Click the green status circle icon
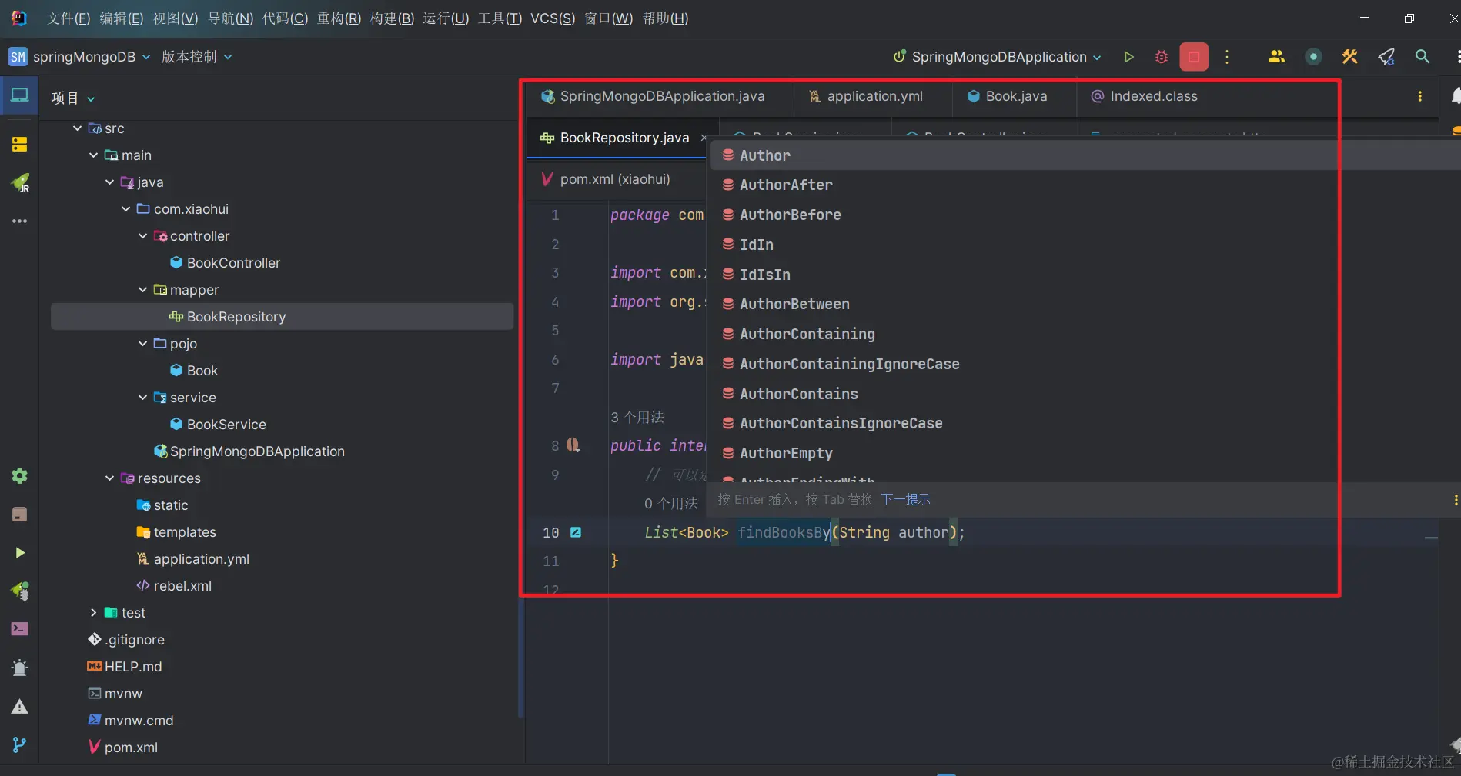 coord(1313,57)
